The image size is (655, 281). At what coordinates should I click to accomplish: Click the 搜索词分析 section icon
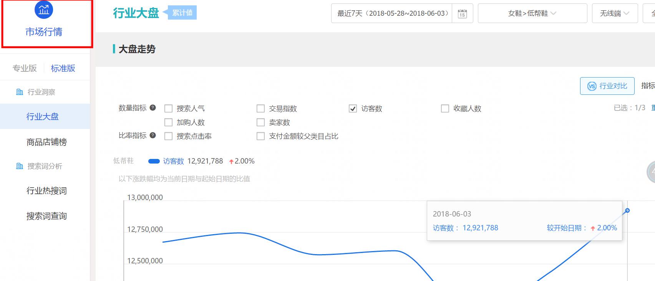[x=20, y=166]
